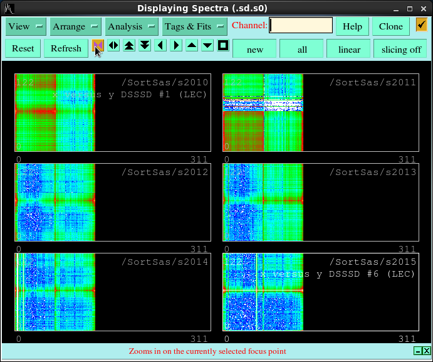
Task: Select the /SortSas/s2014 spectrum plot
Action: click(x=113, y=292)
